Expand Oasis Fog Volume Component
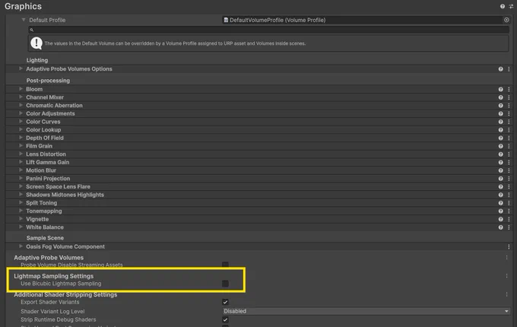This screenshot has height=327, width=517. pyautogui.click(x=21, y=246)
